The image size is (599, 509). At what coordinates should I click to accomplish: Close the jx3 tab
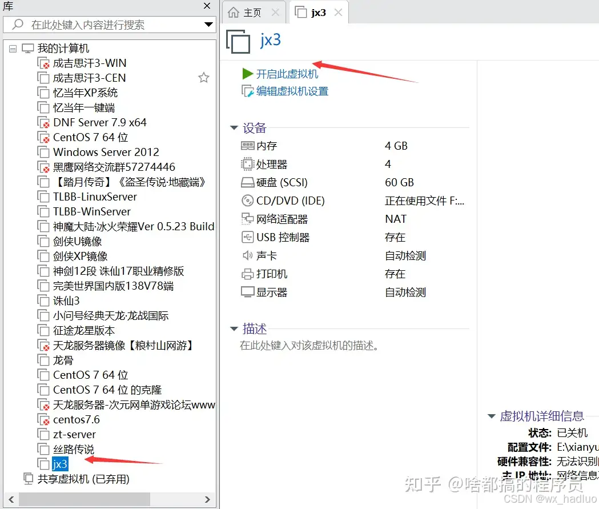(x=338, y=13)
